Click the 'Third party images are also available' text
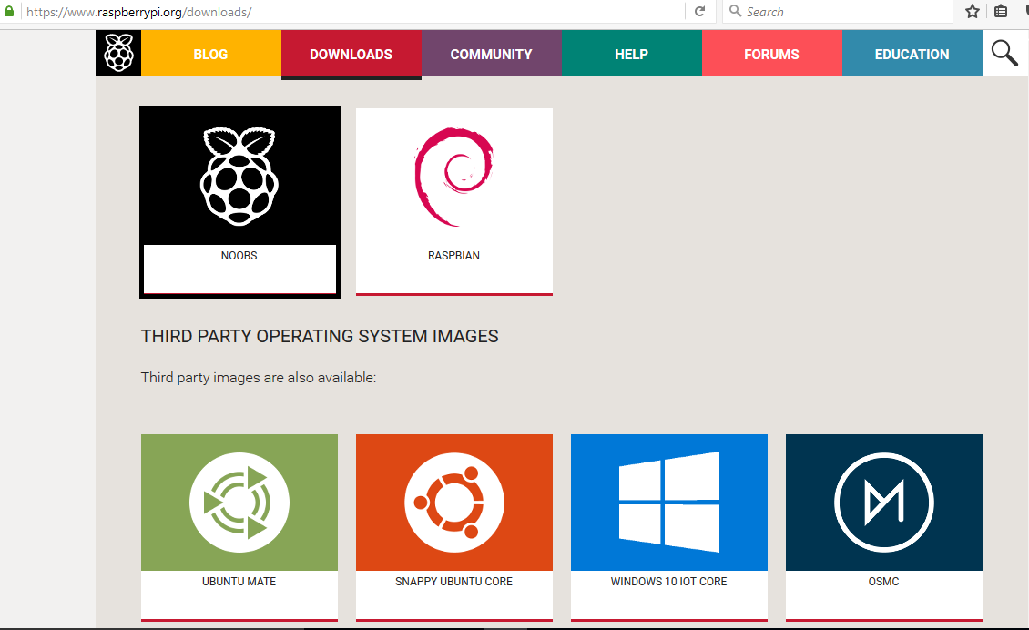The width and height of the screenshot is (1029, 630). coord(259,377)
